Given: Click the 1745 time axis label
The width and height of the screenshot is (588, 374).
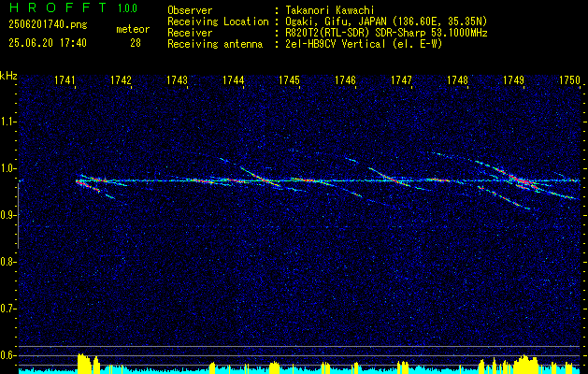Looking at the screenshot, I should (289, 80).
